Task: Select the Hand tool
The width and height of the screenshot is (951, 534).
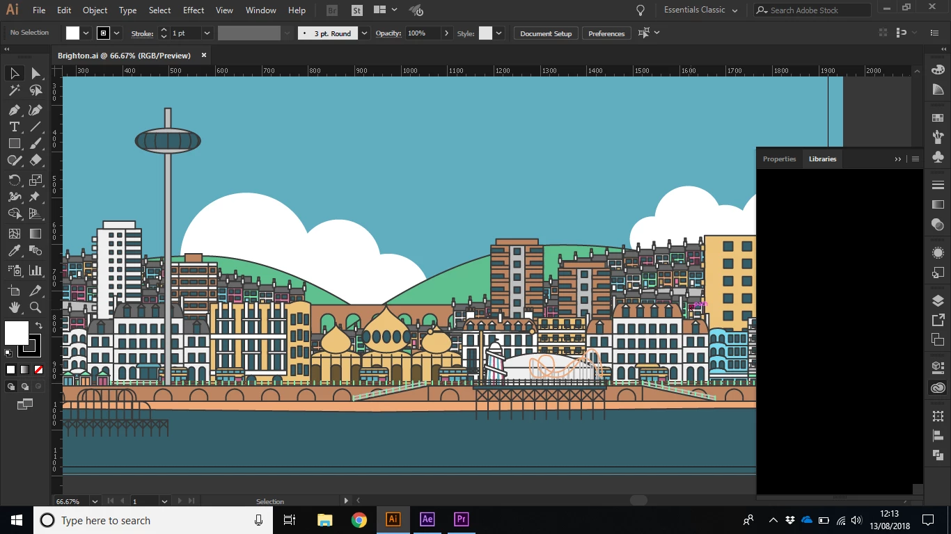Action: pos(14,307)
